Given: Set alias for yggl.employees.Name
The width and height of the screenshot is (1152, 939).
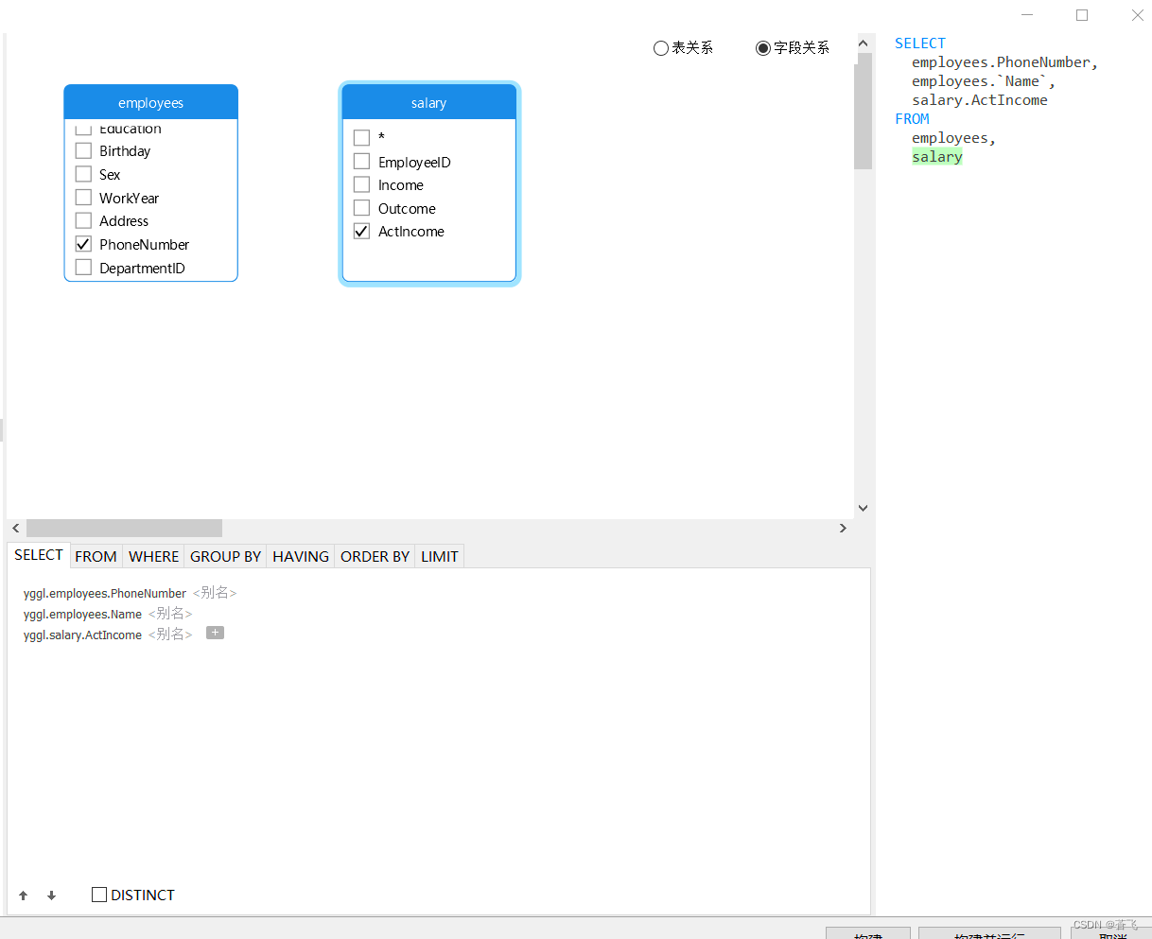Looking at the screenshot, I should [x=170, y=614].
